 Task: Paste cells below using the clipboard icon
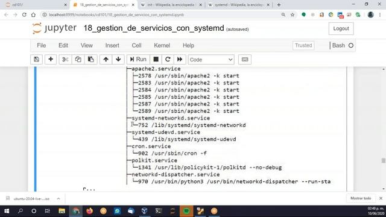[91, 59]
